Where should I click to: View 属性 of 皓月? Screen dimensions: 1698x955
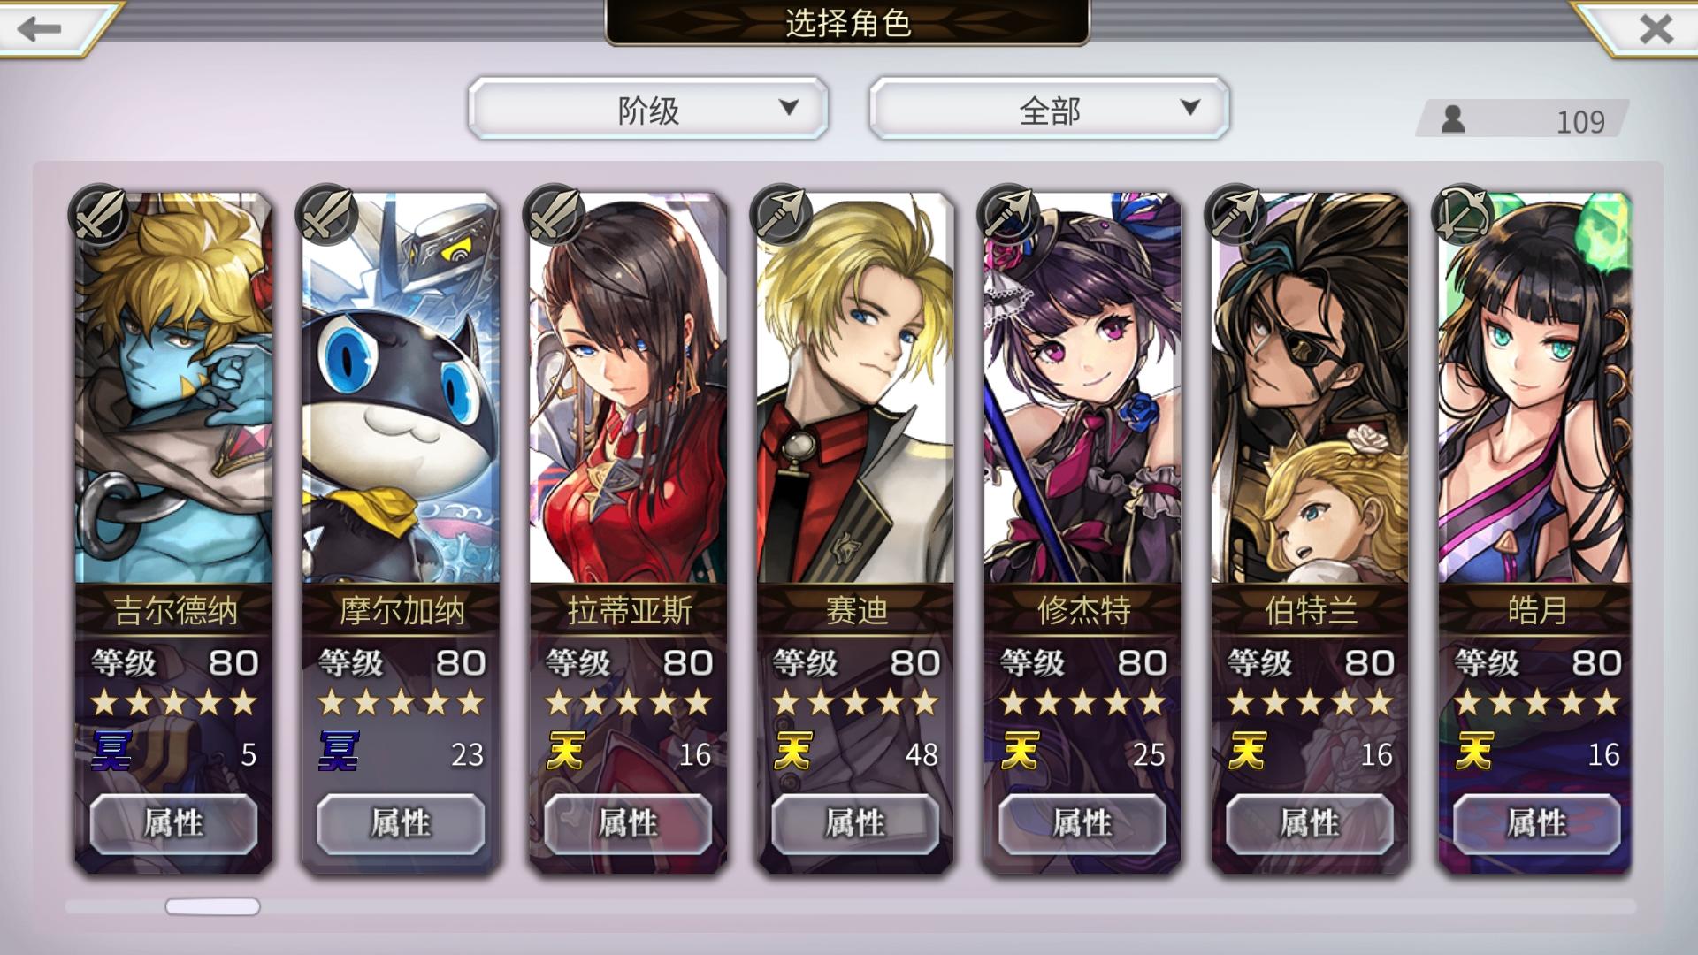click(x=1537, y=824)
